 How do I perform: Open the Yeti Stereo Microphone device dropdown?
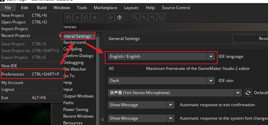coord(175,93)
